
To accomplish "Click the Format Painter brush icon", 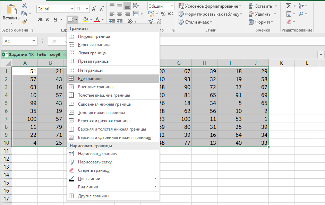I will [x=24, y=21].
